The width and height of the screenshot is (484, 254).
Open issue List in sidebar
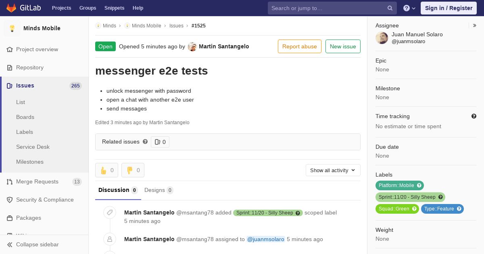pyautogui.click(x=21, y=102)
